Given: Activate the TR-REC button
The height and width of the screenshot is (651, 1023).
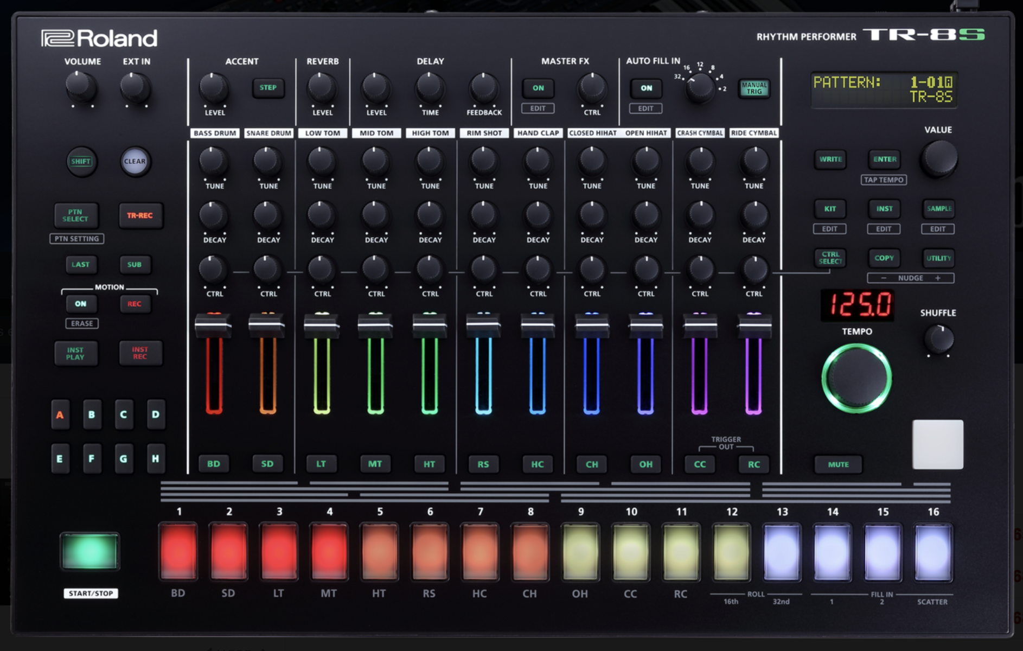Looking at the screenshot, I should point(140,215).
